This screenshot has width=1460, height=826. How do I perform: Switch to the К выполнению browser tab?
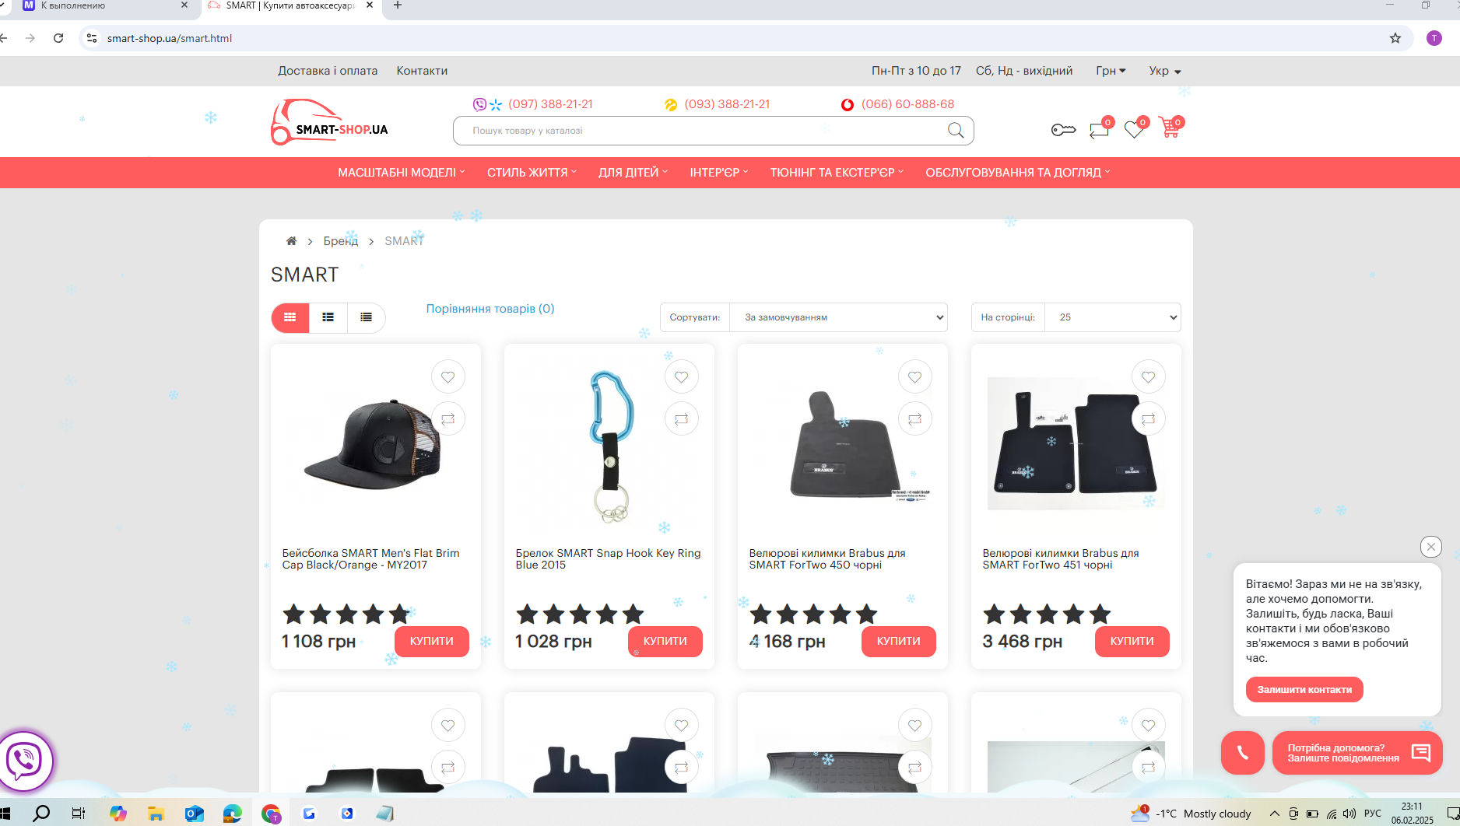[105, 6]
